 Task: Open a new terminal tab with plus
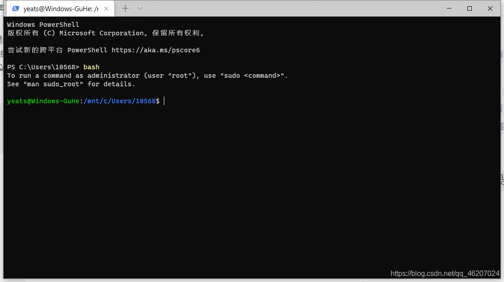click(x=125, y=8)
